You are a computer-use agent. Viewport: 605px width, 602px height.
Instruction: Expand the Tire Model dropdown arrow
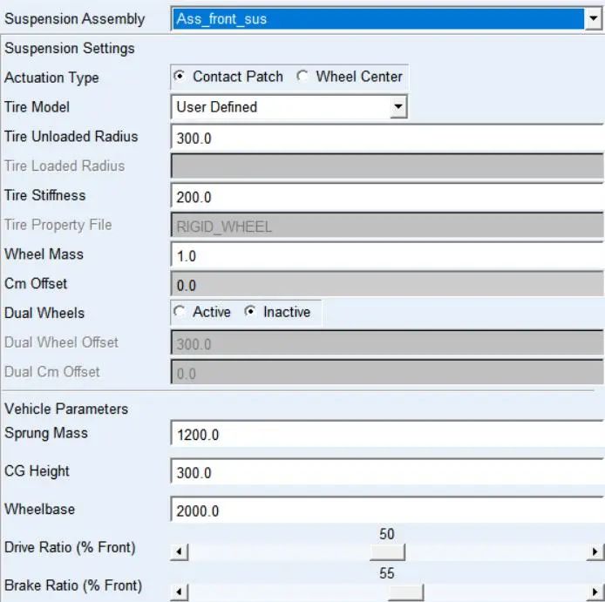tap(398, 106)
